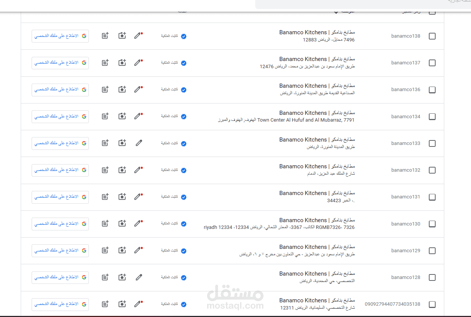
Task: View Google profile for banamco130
Action: point(60,224)
